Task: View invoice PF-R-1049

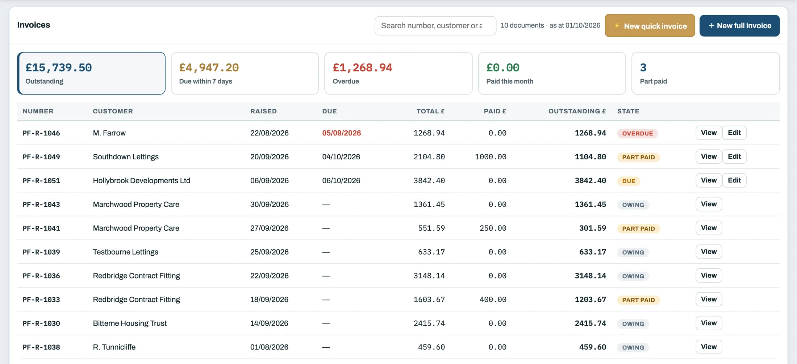Action: [709, 156]
